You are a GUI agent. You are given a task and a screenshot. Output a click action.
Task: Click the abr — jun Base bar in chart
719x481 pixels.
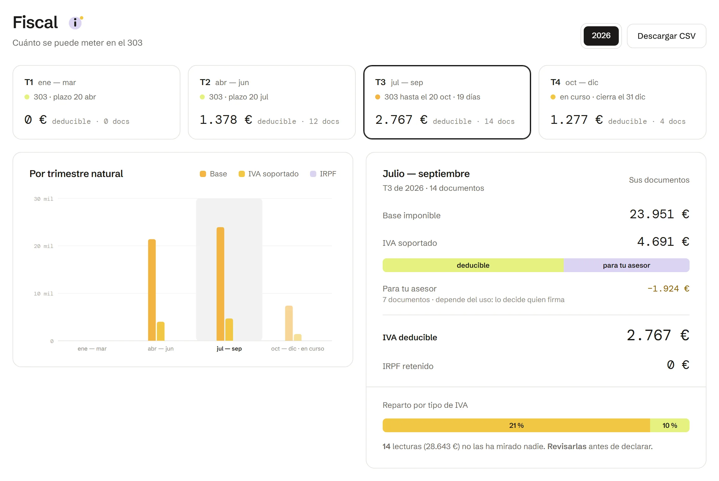152,290
